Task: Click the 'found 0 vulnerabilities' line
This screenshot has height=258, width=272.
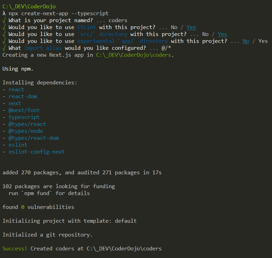Action: [38, 207]
